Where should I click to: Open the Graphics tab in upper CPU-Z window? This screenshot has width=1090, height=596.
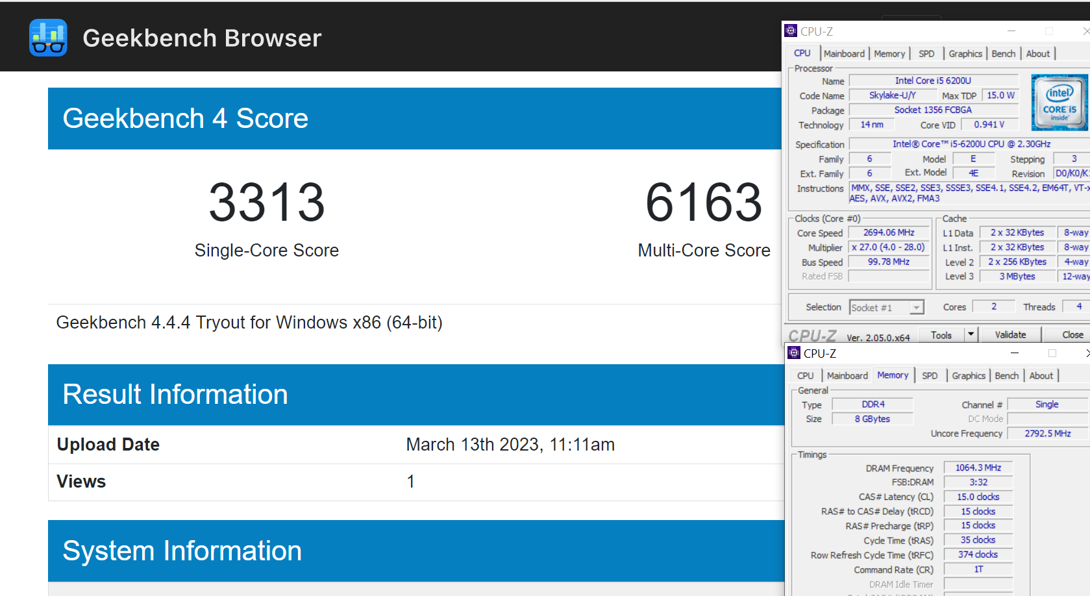pyautogui.click(x=965, y=54)
